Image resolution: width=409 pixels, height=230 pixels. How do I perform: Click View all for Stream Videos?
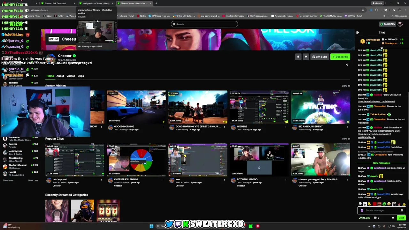[x=346, y=86]
